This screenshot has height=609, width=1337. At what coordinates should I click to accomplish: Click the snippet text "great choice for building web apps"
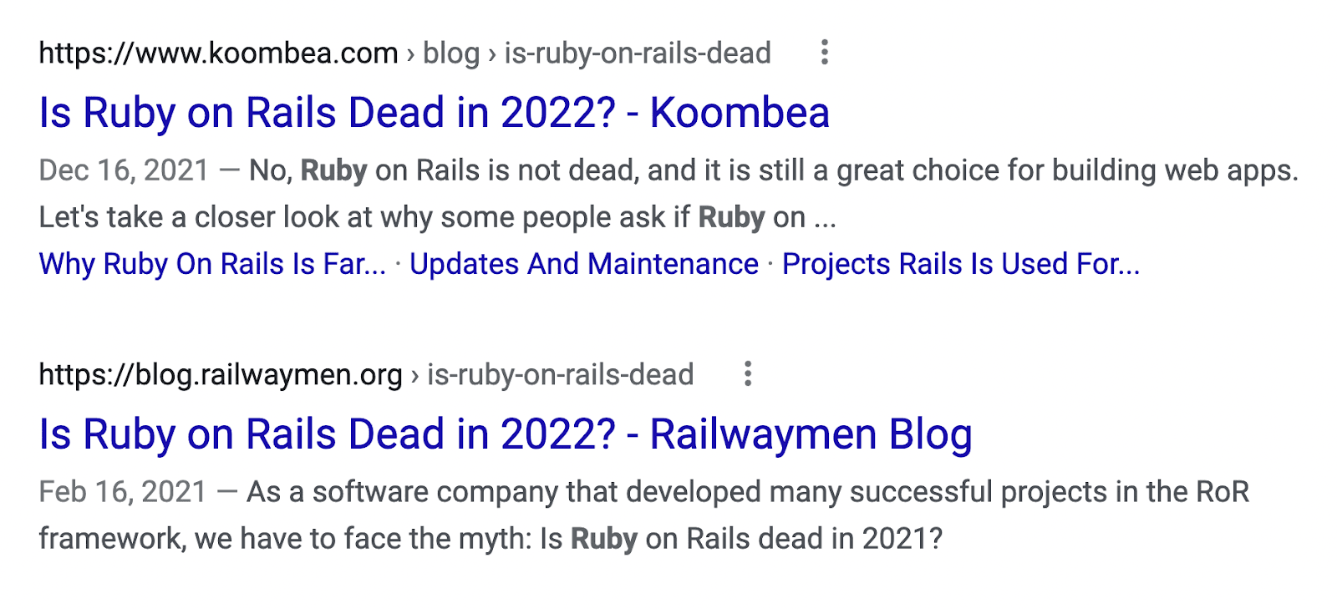1065,170
